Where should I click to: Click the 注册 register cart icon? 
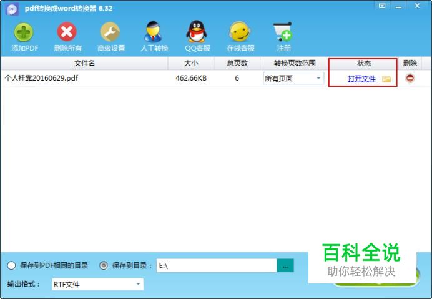pyautogui.click(x=283, y=32)
